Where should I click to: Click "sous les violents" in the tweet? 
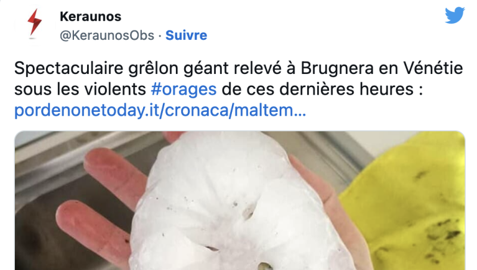(x=80, y=89)
